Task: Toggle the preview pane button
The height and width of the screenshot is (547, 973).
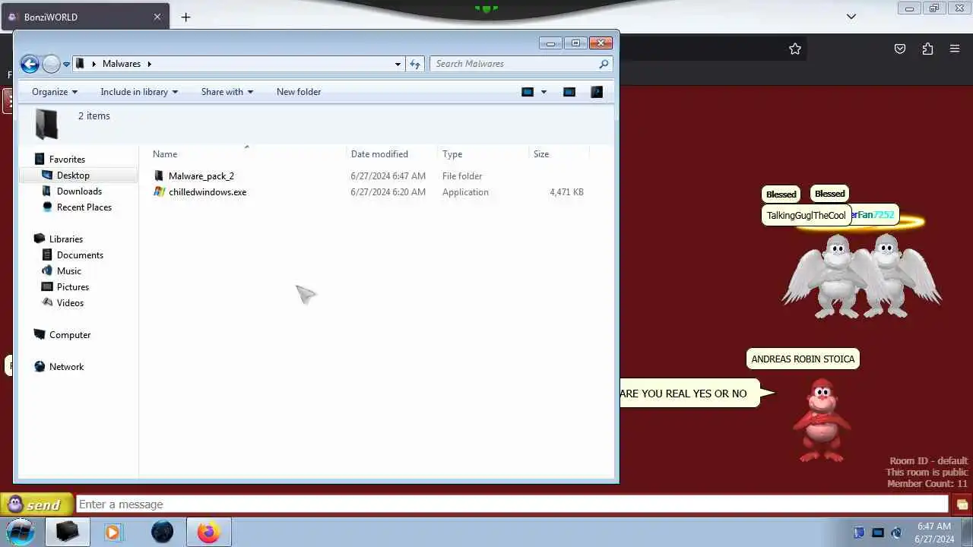Action: click(x=569, y=92)
